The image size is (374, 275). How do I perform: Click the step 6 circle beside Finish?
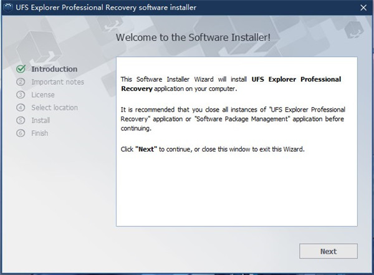coord(21,133)
